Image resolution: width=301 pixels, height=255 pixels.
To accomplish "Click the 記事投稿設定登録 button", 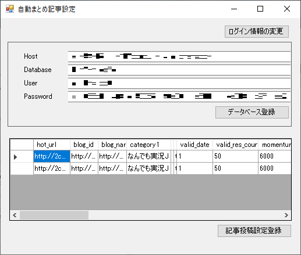I will pyautogui.click(x=254, y=231).
